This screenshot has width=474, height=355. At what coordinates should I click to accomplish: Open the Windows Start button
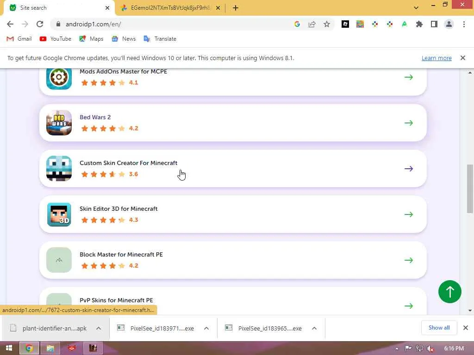[x=9, y=348]
